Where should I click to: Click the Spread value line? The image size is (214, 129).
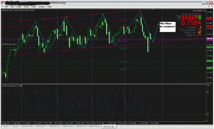(194, 27)
